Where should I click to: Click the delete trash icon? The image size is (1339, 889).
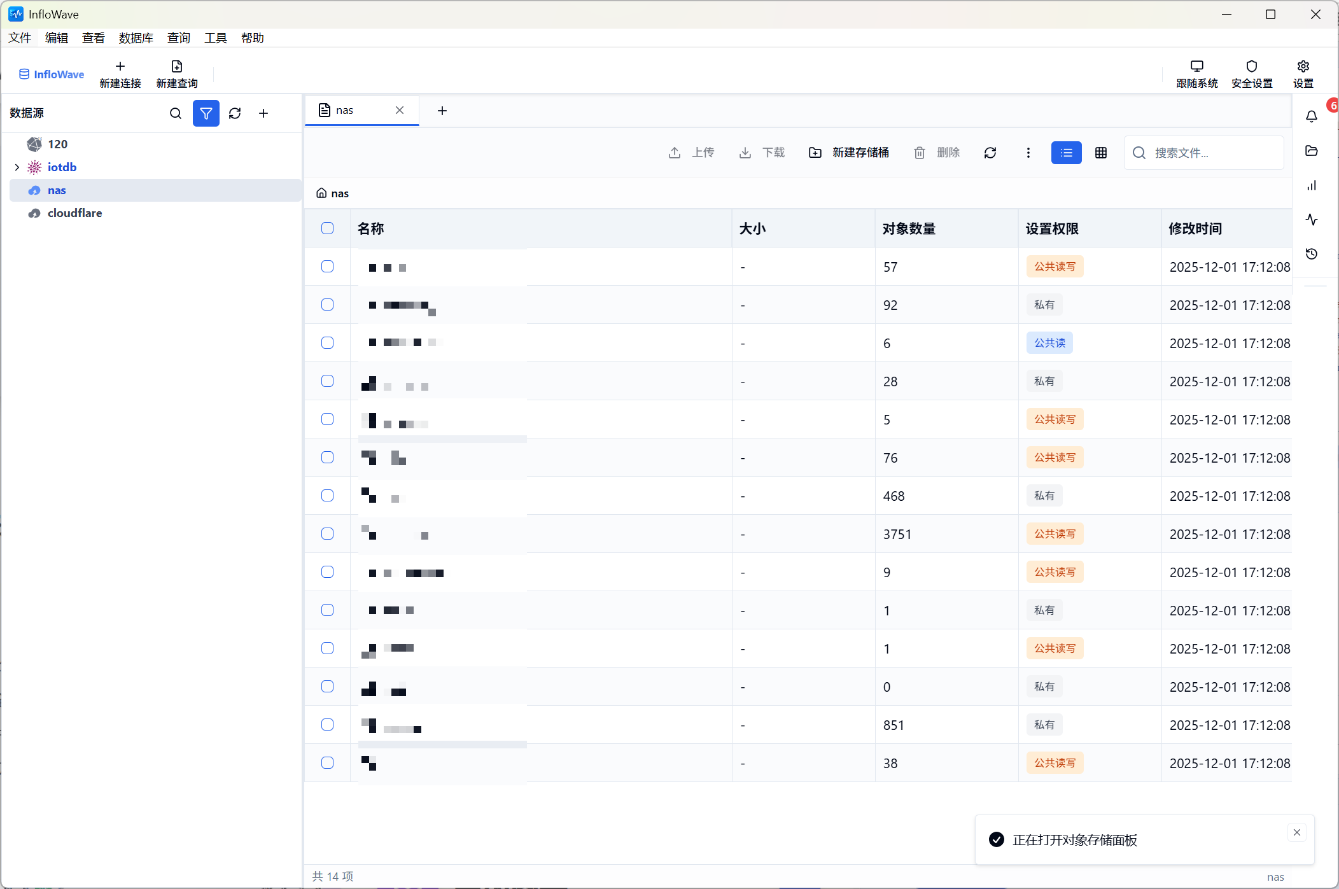point(920,153)
